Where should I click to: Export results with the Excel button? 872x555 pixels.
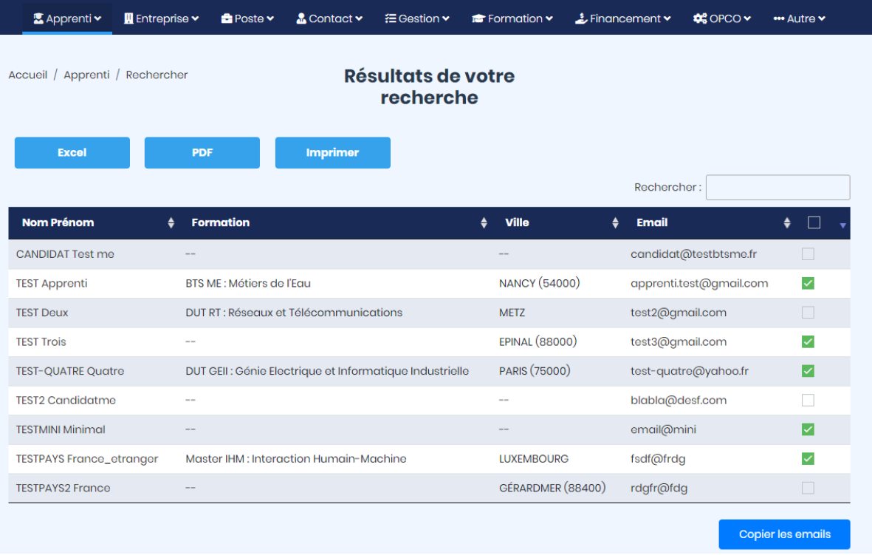[x=72, y=152]
